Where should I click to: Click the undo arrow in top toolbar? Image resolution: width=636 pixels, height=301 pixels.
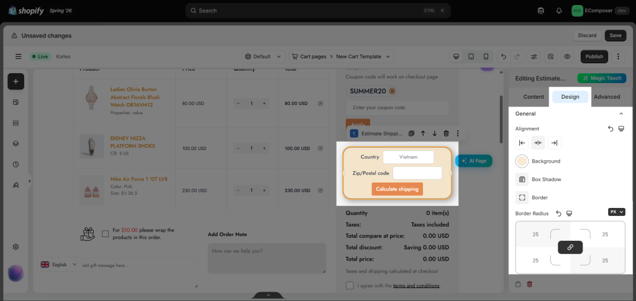(503, 56)
